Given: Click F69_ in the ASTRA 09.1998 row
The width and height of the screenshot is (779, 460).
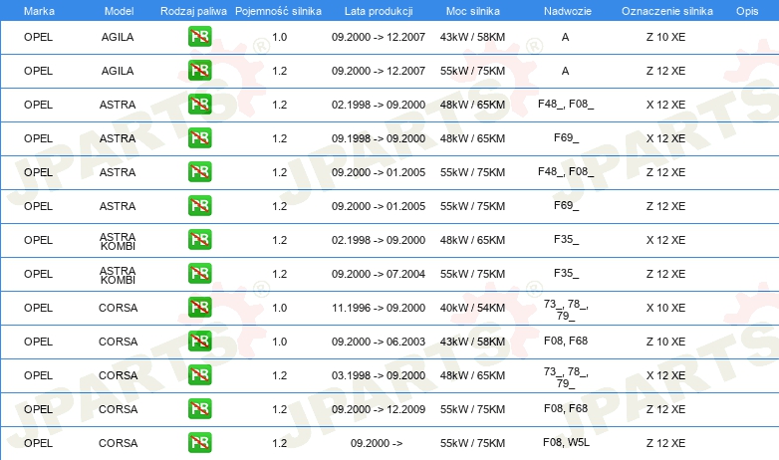Looking at the screenshot, I should pos(567,137).
